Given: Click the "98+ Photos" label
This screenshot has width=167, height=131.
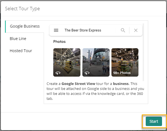Looking at the screenshot, I should point(122,73).
